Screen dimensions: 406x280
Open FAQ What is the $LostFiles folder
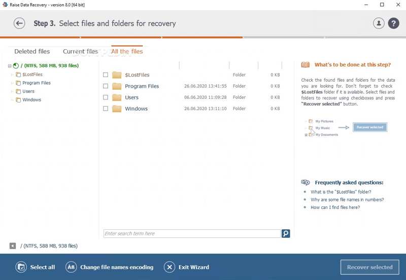(341, 192)
